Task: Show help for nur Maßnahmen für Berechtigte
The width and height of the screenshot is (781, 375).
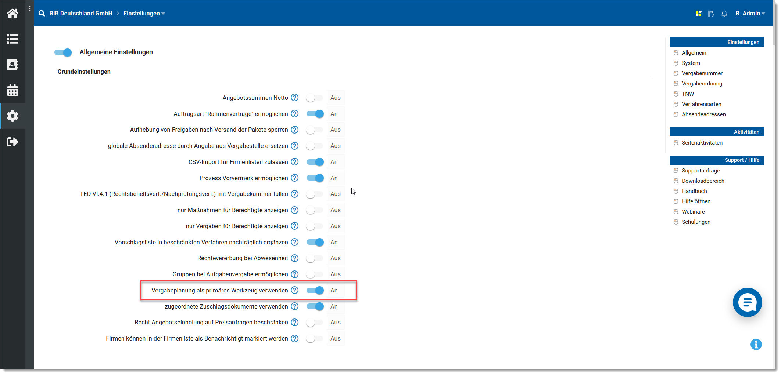Action: tap(295, 210)
